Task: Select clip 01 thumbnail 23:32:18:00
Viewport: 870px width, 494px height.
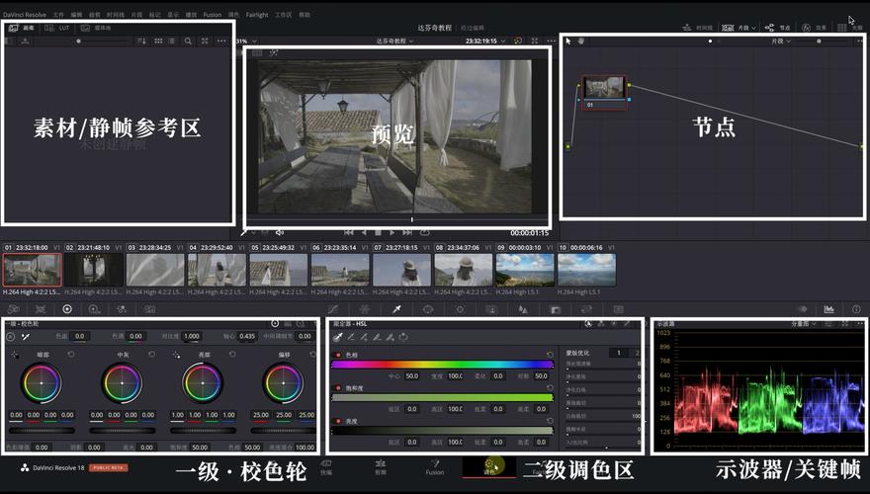Action: pyautogui.click(x=33, y=270)
